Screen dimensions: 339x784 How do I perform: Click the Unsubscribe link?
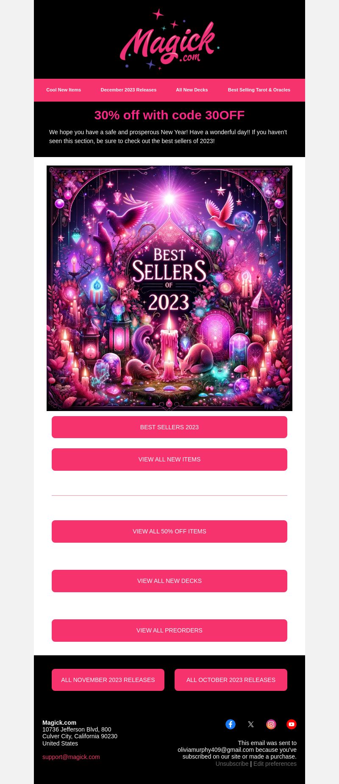point(232,764)
